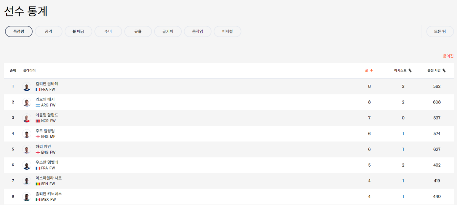Image resolution: width=457 pixels, height=205 pixels.
Task: Click goals value 7 for 할란드
Action: pyautogui.click(x=369, y=118)
